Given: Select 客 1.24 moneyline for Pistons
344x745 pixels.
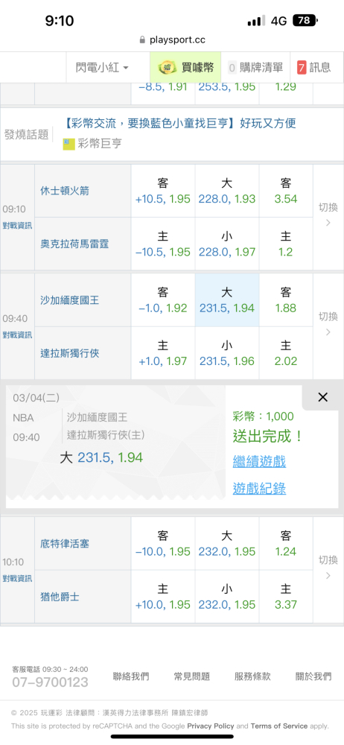Looking at the screenshot, I should (286, 544).
